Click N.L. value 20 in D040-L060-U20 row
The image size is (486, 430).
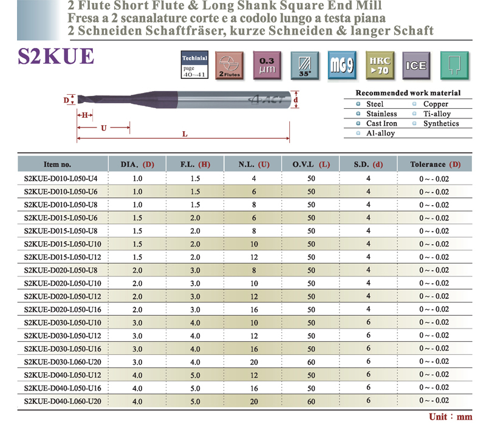pyautogui.click(x=254, y=401)
